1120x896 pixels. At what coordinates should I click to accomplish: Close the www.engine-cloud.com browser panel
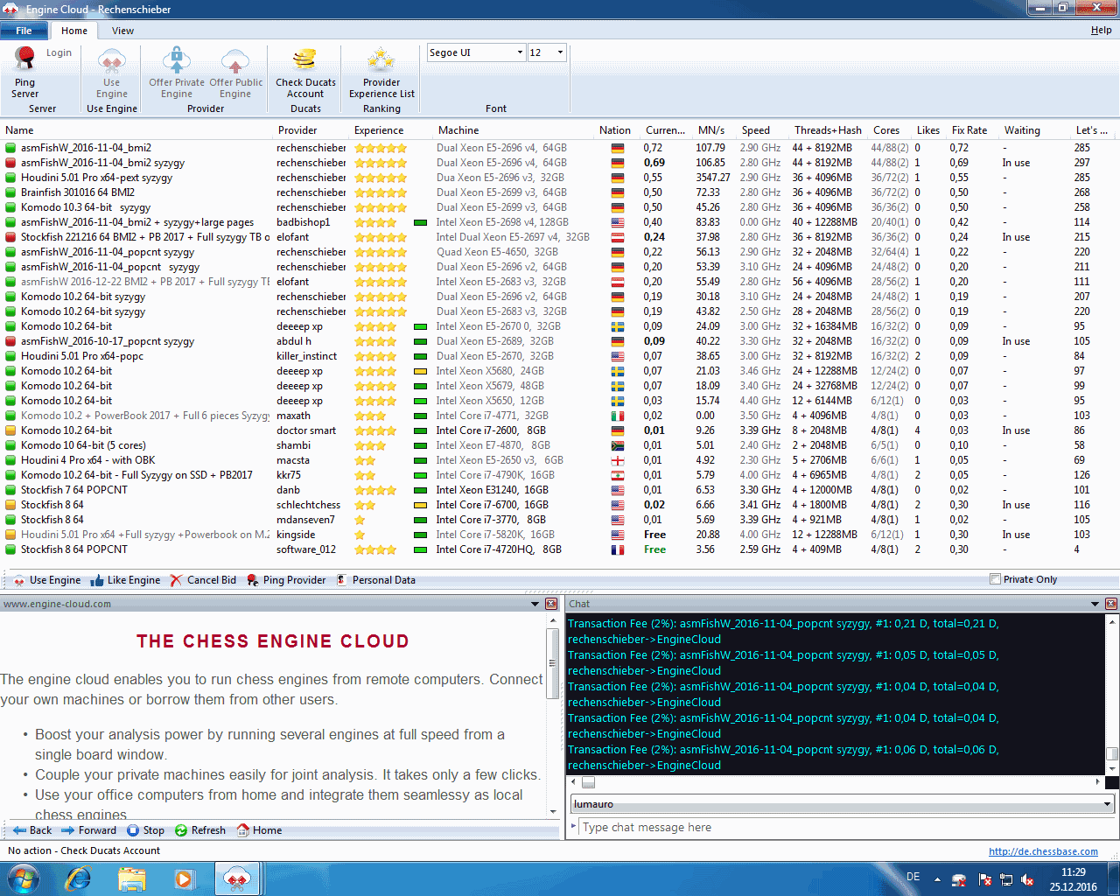pos(551,604)
